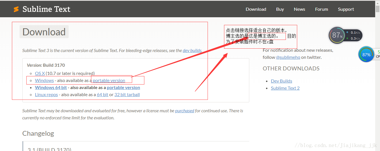Open the Download nav menu item
Image resolution: width=380 pixels, height=151 pixels.
256,9
